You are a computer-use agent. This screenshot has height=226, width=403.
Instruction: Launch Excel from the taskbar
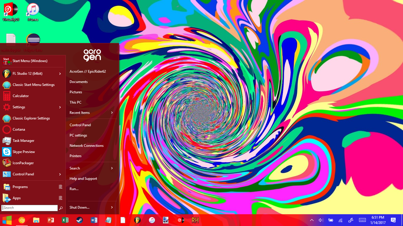click(65, 220)
